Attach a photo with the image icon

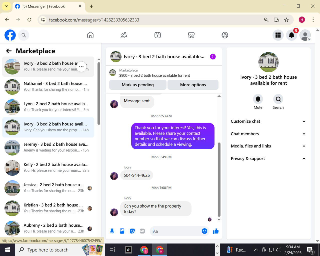pyautogui.click(x=122, y=231)
